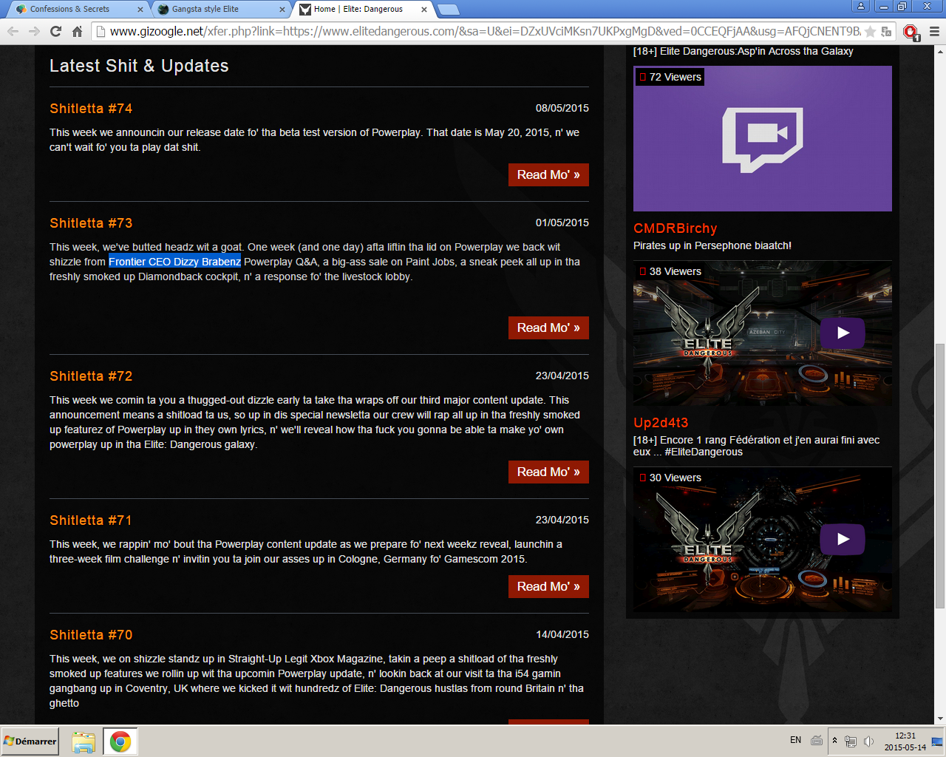Go back using the browser back arrow
This screenshot has height=757, width=946.
(x=13, y=31)
